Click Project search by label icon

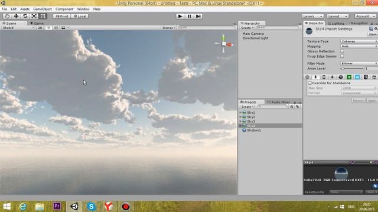click(x=298, y=107)
